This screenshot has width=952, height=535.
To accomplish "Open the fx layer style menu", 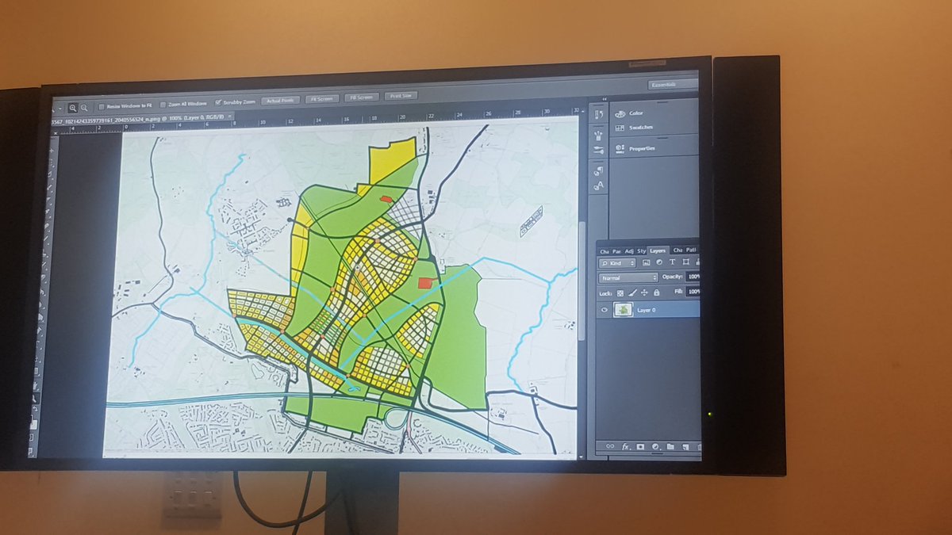I will click(626, 447).
